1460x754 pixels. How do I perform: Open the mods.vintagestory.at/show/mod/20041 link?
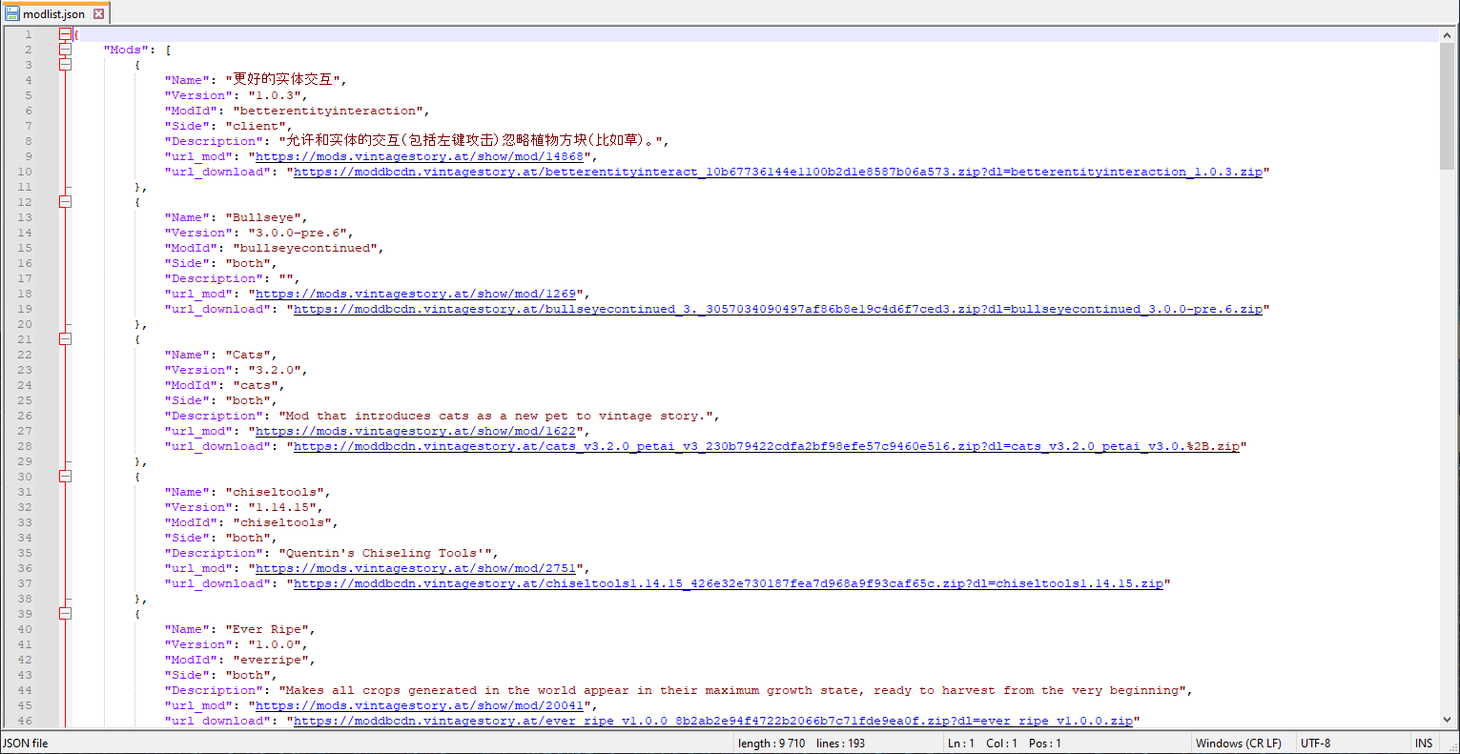tap(420, 705)
